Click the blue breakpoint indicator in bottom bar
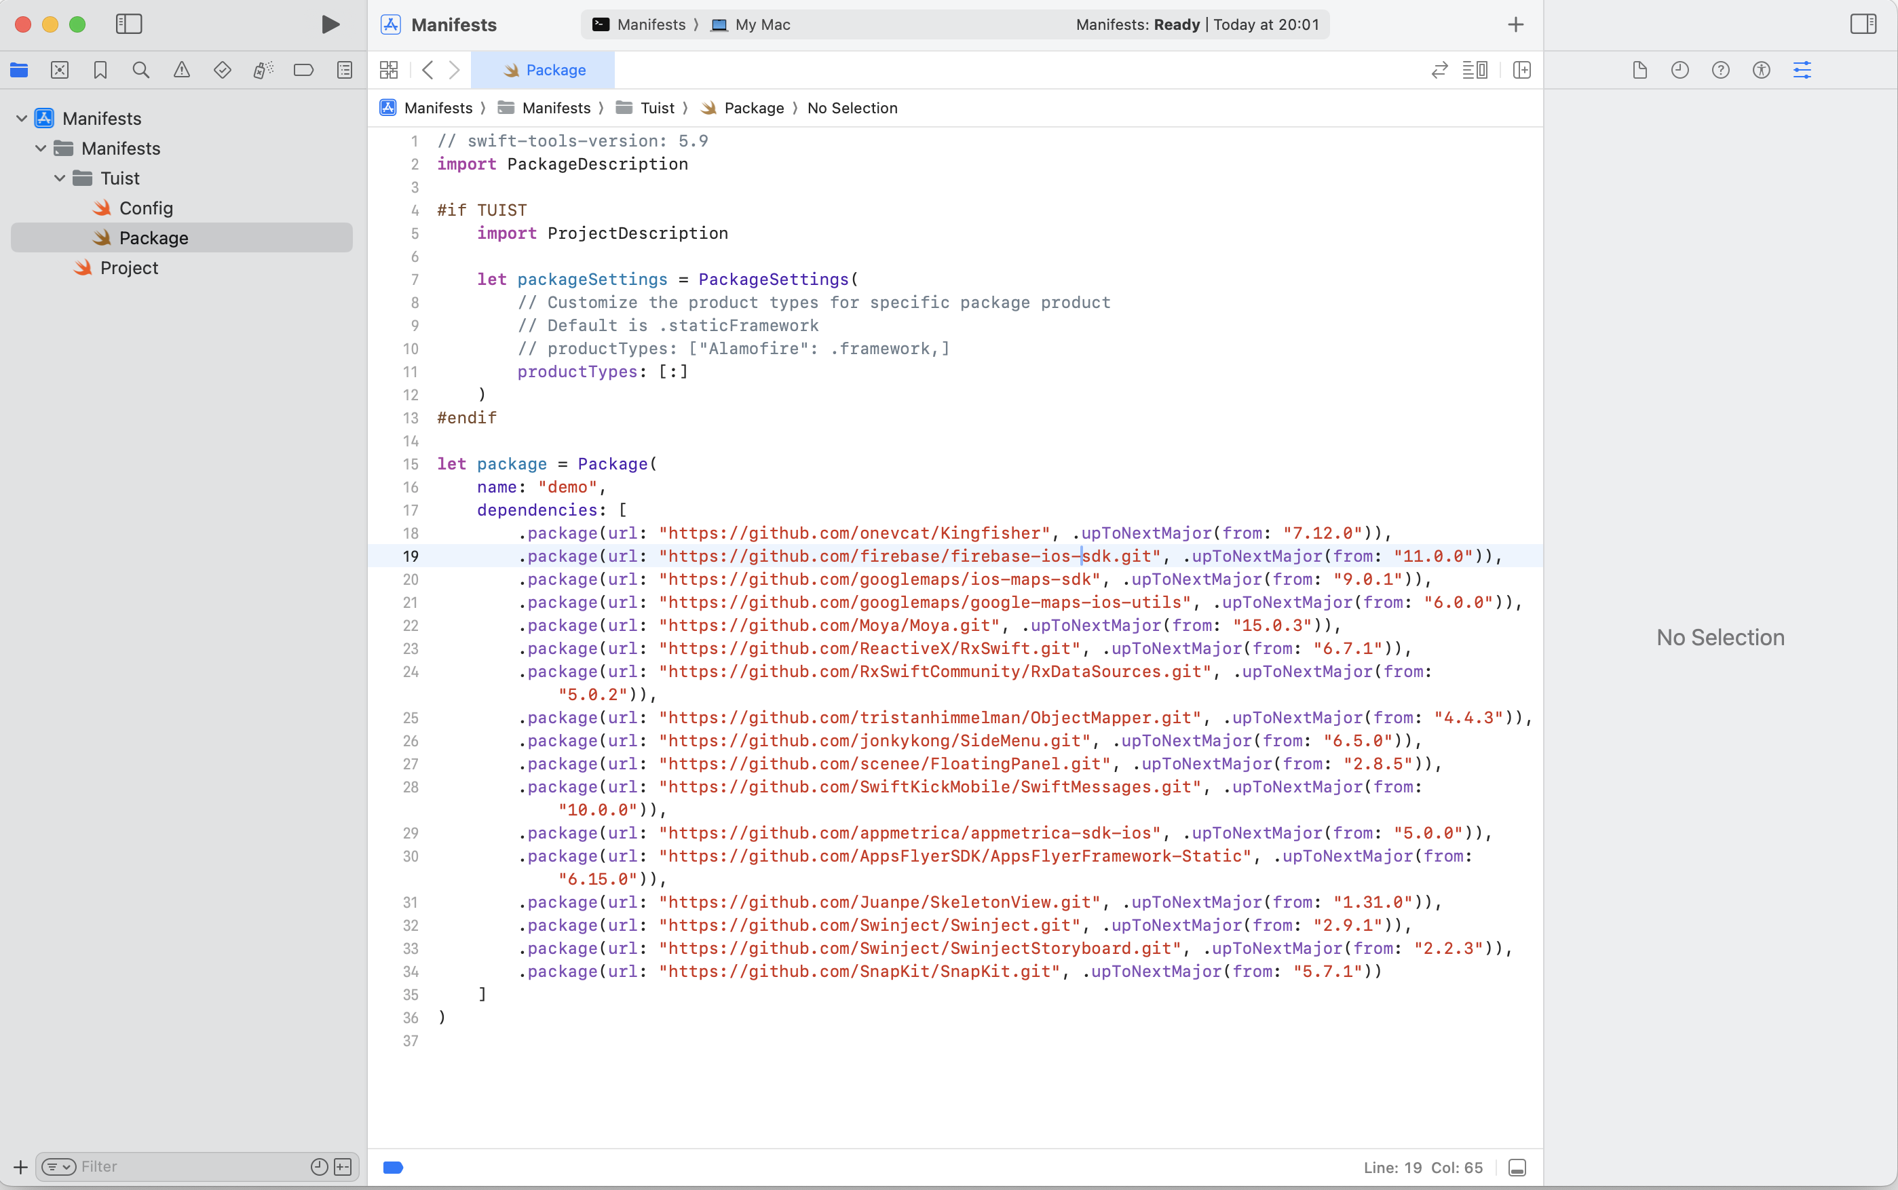Image resolution: width=1898 pixels, height=1190 pixels. (393, 1167)
